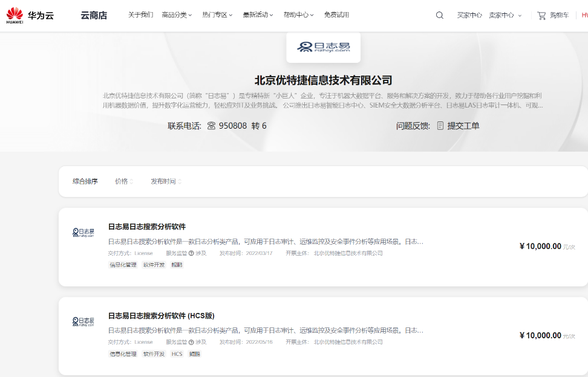Click the 鲲鹏 tag in first product
Viewport: 588px width, 377px height.
(x=177, y=265)
